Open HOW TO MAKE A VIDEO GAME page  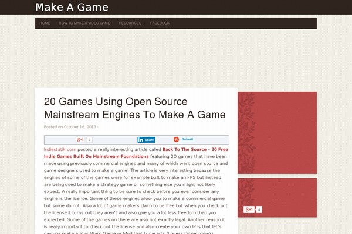coord(84,23)
